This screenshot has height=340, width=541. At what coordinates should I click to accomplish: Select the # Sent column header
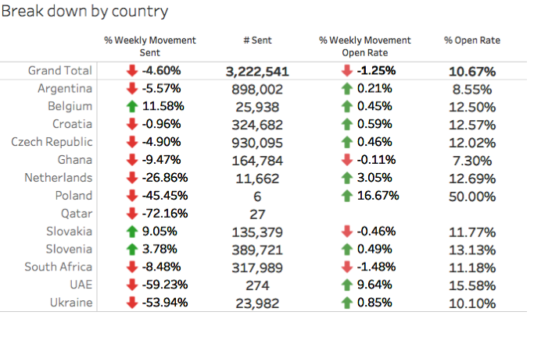coord(257,41)
